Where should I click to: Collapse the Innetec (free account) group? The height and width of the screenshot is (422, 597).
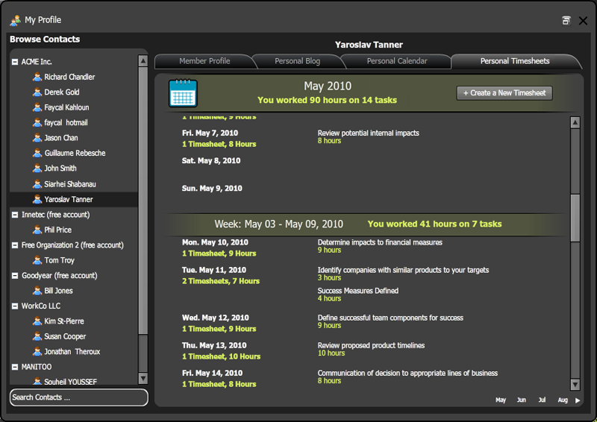(x=15, y=215)
